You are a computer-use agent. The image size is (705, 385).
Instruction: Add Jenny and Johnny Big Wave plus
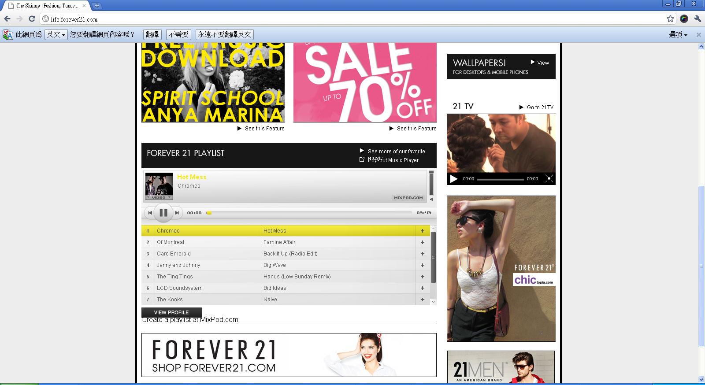coord(422,265)
